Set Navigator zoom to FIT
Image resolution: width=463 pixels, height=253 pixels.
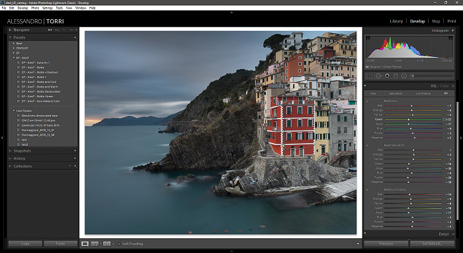click(x=50, y=30)
